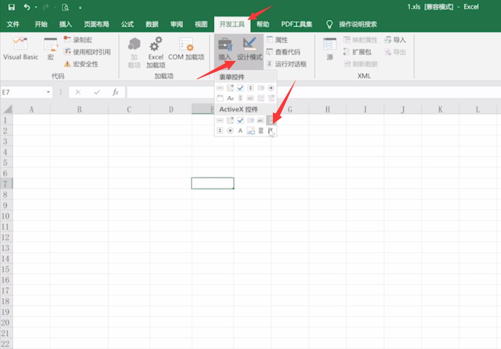Image resolution: width=501 pixels, height=349 pixels.
Task: Open the Visual Basic editor
Action: tap(20, 48)
